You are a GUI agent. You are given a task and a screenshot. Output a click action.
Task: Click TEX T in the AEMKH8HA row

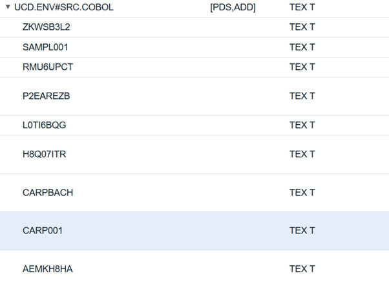(x=302, y=268)
